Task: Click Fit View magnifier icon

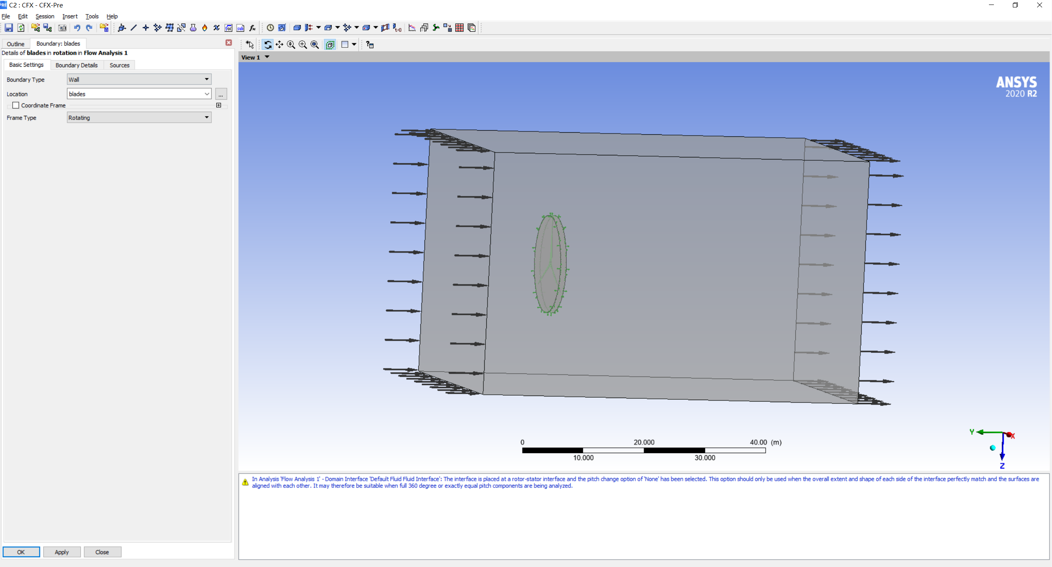Action: coord(315,45)
